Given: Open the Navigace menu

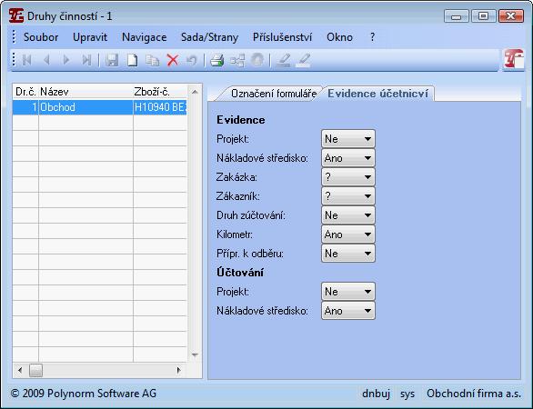Looking at the screenshot, I should pyautogui.click(x=144, y=37).
